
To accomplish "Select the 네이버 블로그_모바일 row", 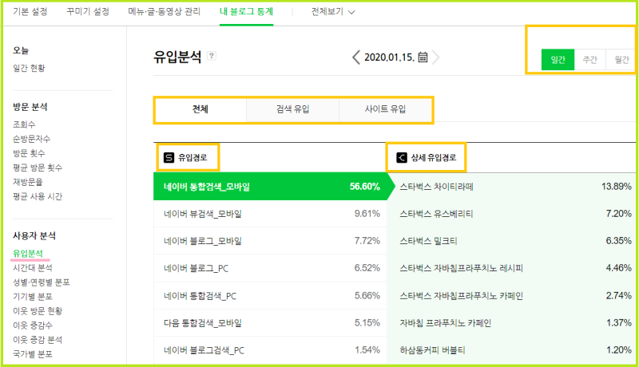I will click(x=270, y=241).
